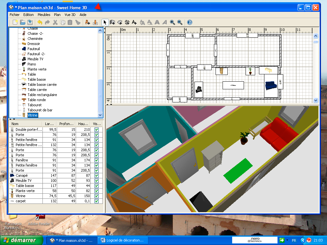Redo the last undone action

click(x=47, y=22)
